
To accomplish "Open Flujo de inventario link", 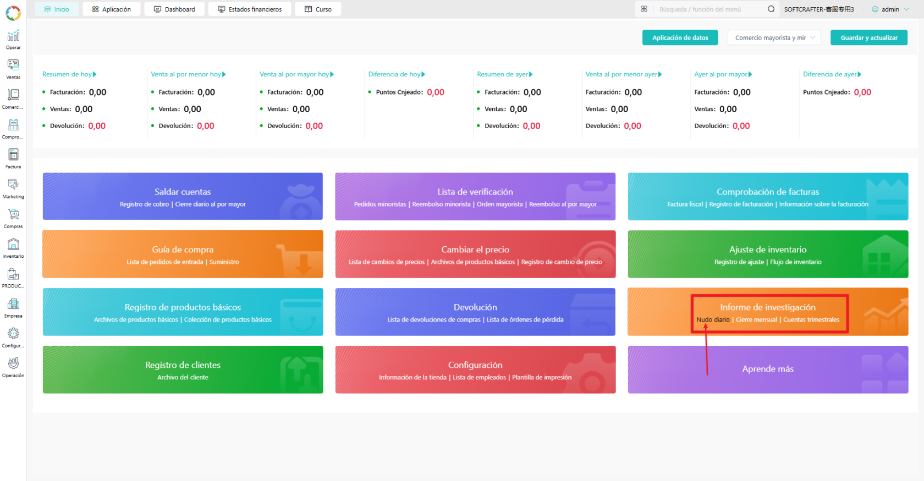I will pos(795,262).
